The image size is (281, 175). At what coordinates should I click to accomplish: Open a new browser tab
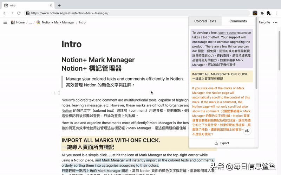(59, 5)
